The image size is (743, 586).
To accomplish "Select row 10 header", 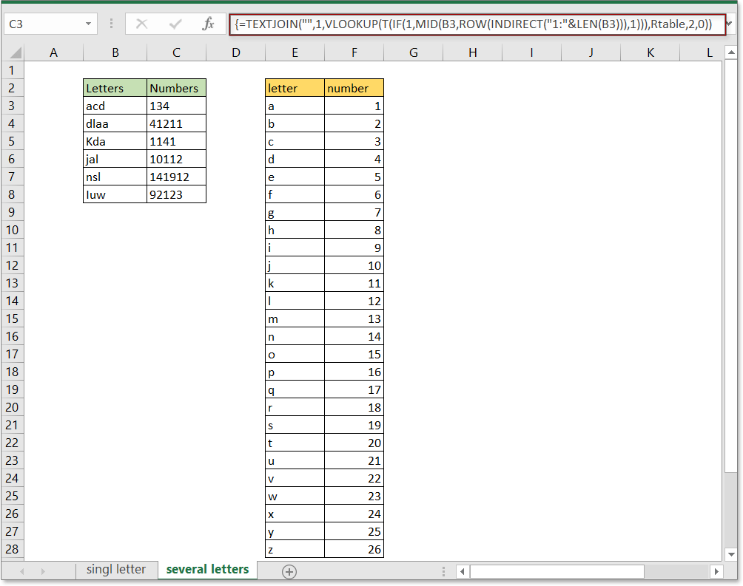I will (12, 230).
